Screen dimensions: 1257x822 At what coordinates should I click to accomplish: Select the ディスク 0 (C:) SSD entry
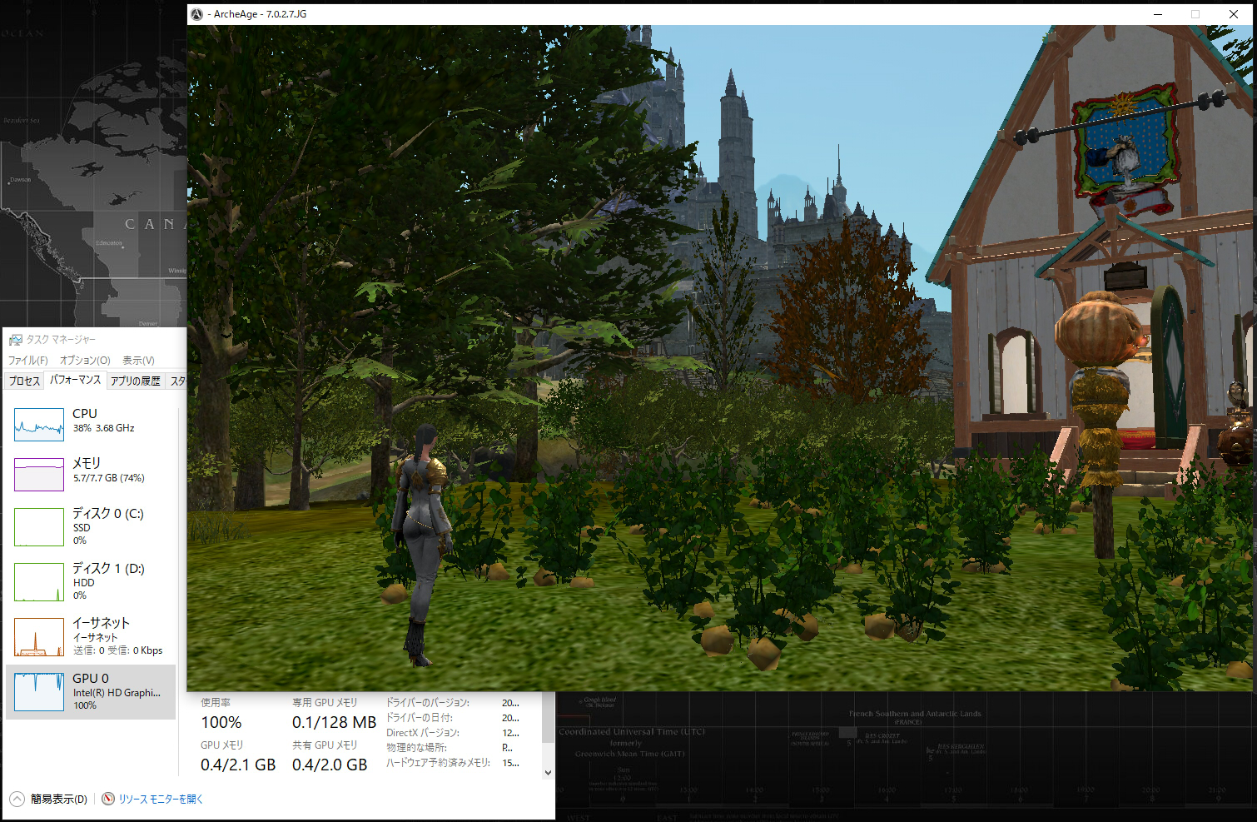(91, 526)
